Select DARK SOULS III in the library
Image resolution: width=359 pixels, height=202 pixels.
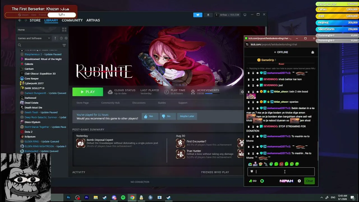point(34,88)
